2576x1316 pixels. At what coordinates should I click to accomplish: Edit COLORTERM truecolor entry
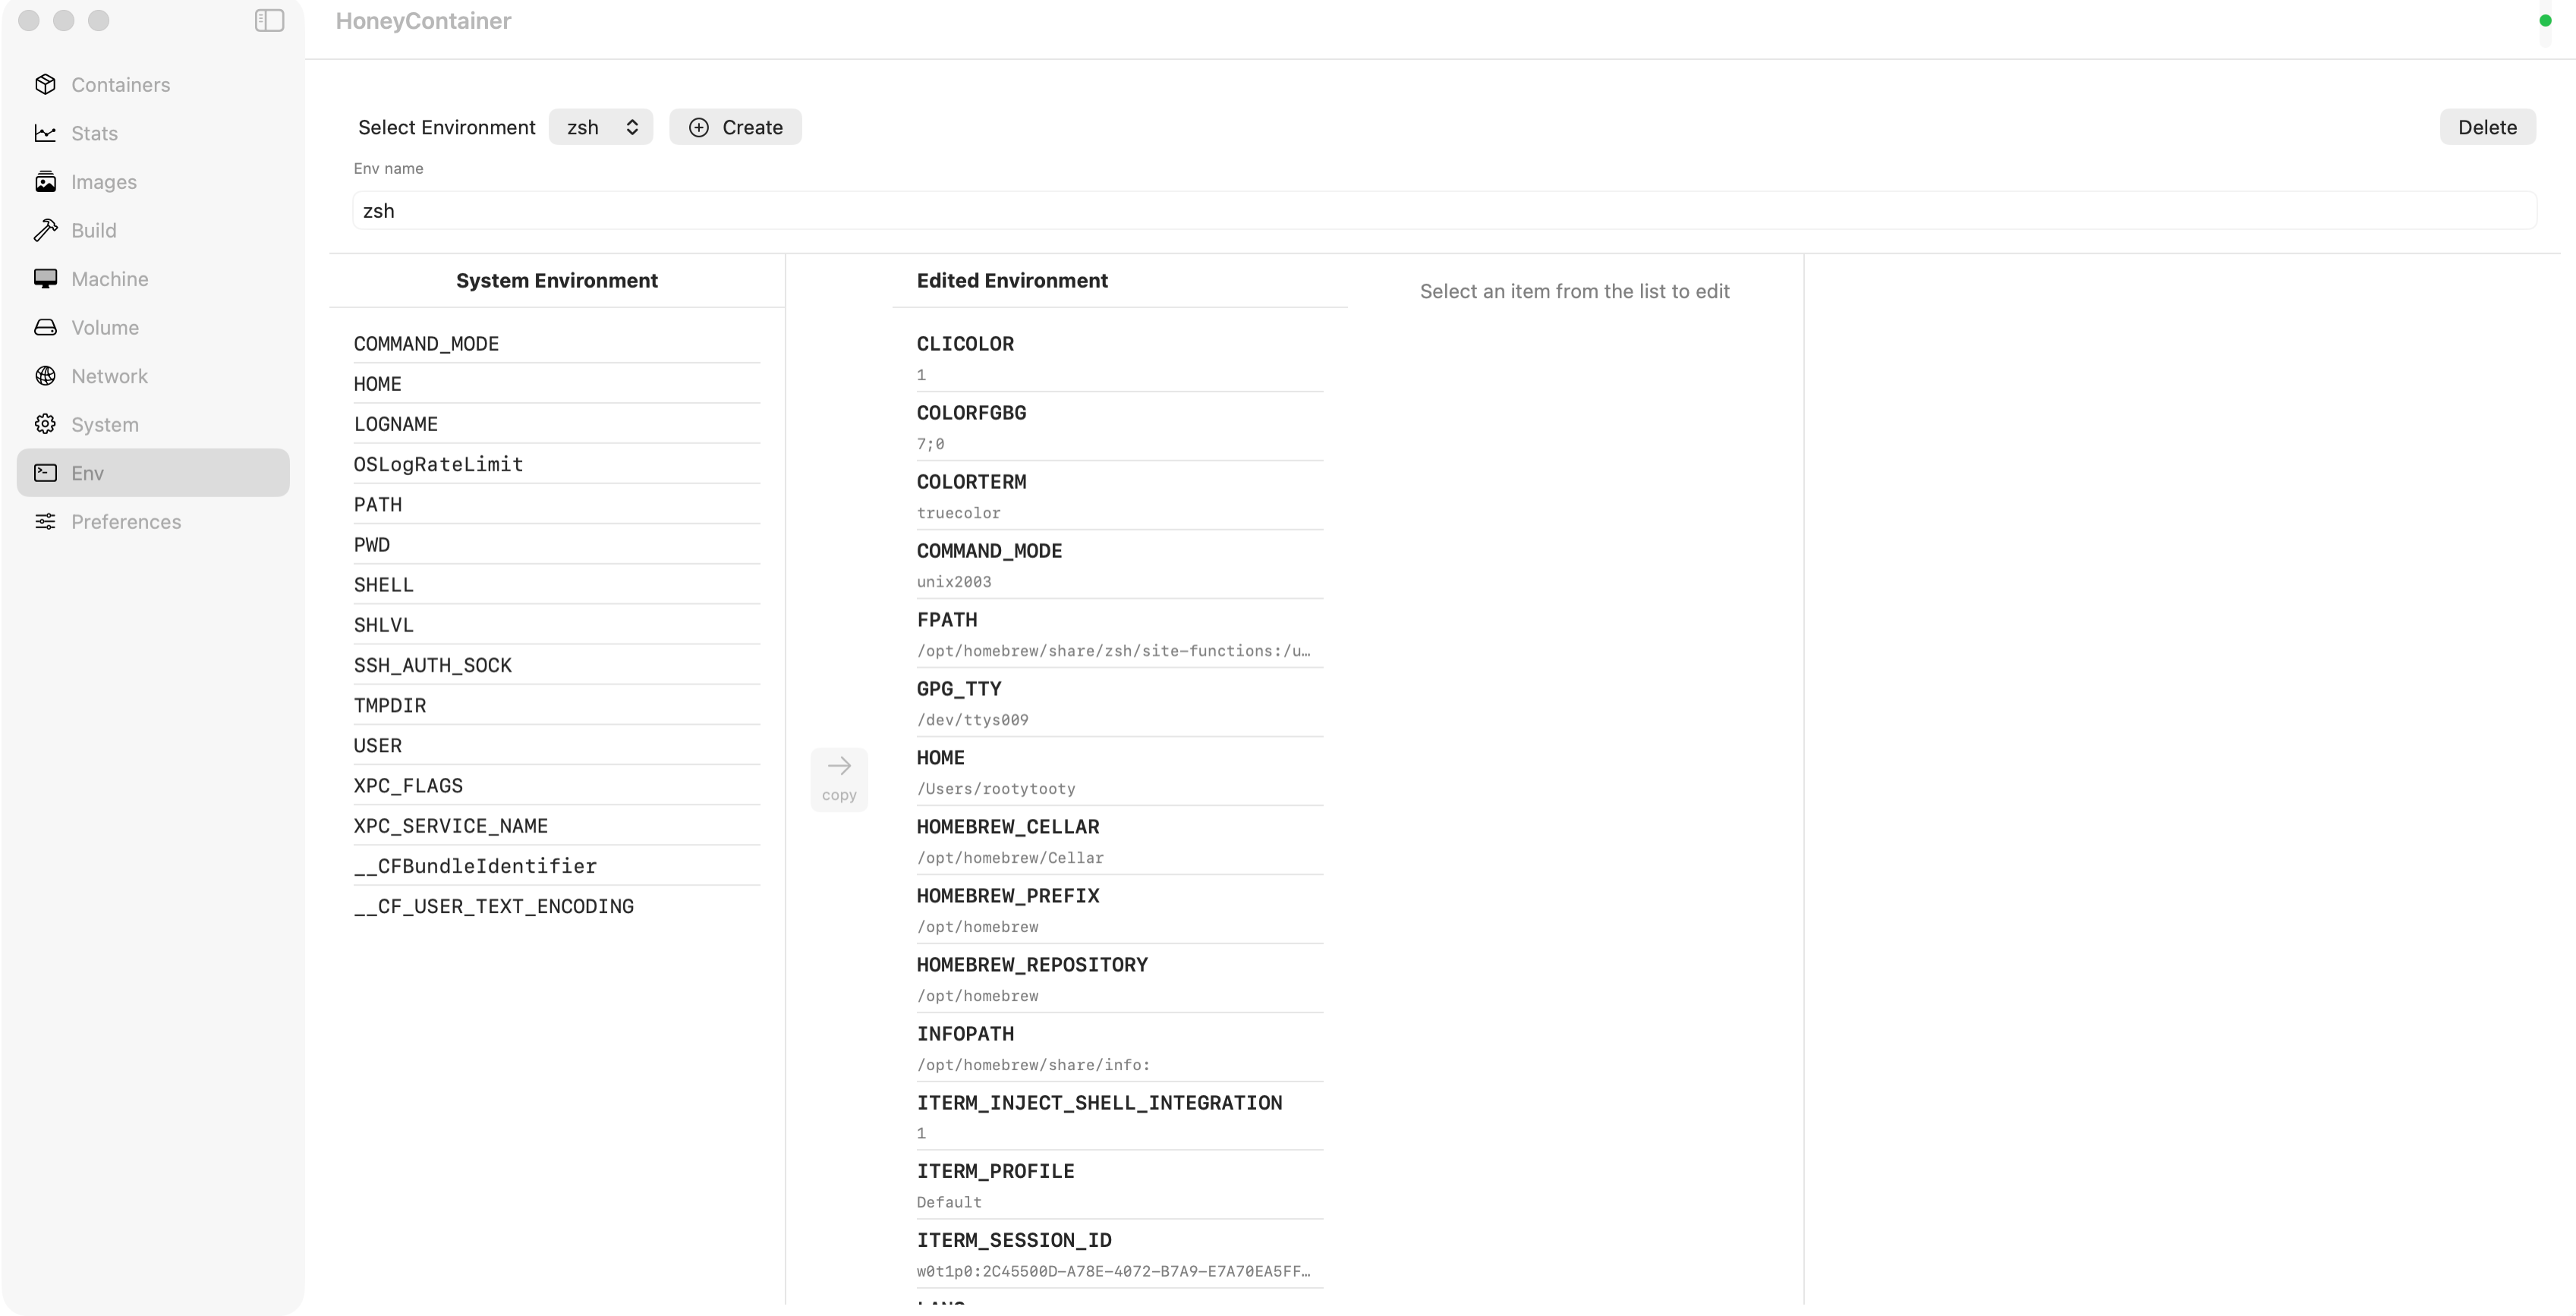click(x=1120, y=496)
